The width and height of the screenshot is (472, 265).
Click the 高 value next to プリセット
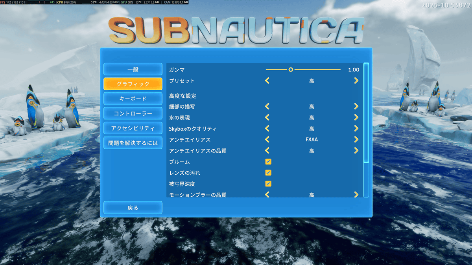pos(312,80)
